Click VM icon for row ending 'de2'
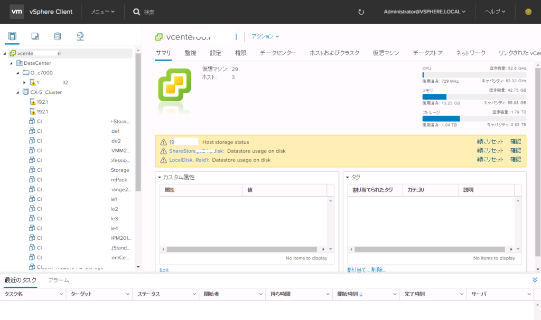 click(x=32, y=141)
